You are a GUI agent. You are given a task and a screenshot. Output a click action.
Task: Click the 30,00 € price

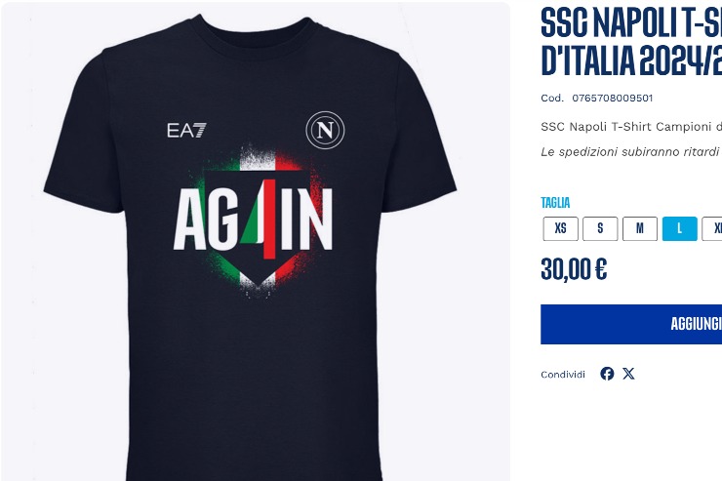[574, 269]
